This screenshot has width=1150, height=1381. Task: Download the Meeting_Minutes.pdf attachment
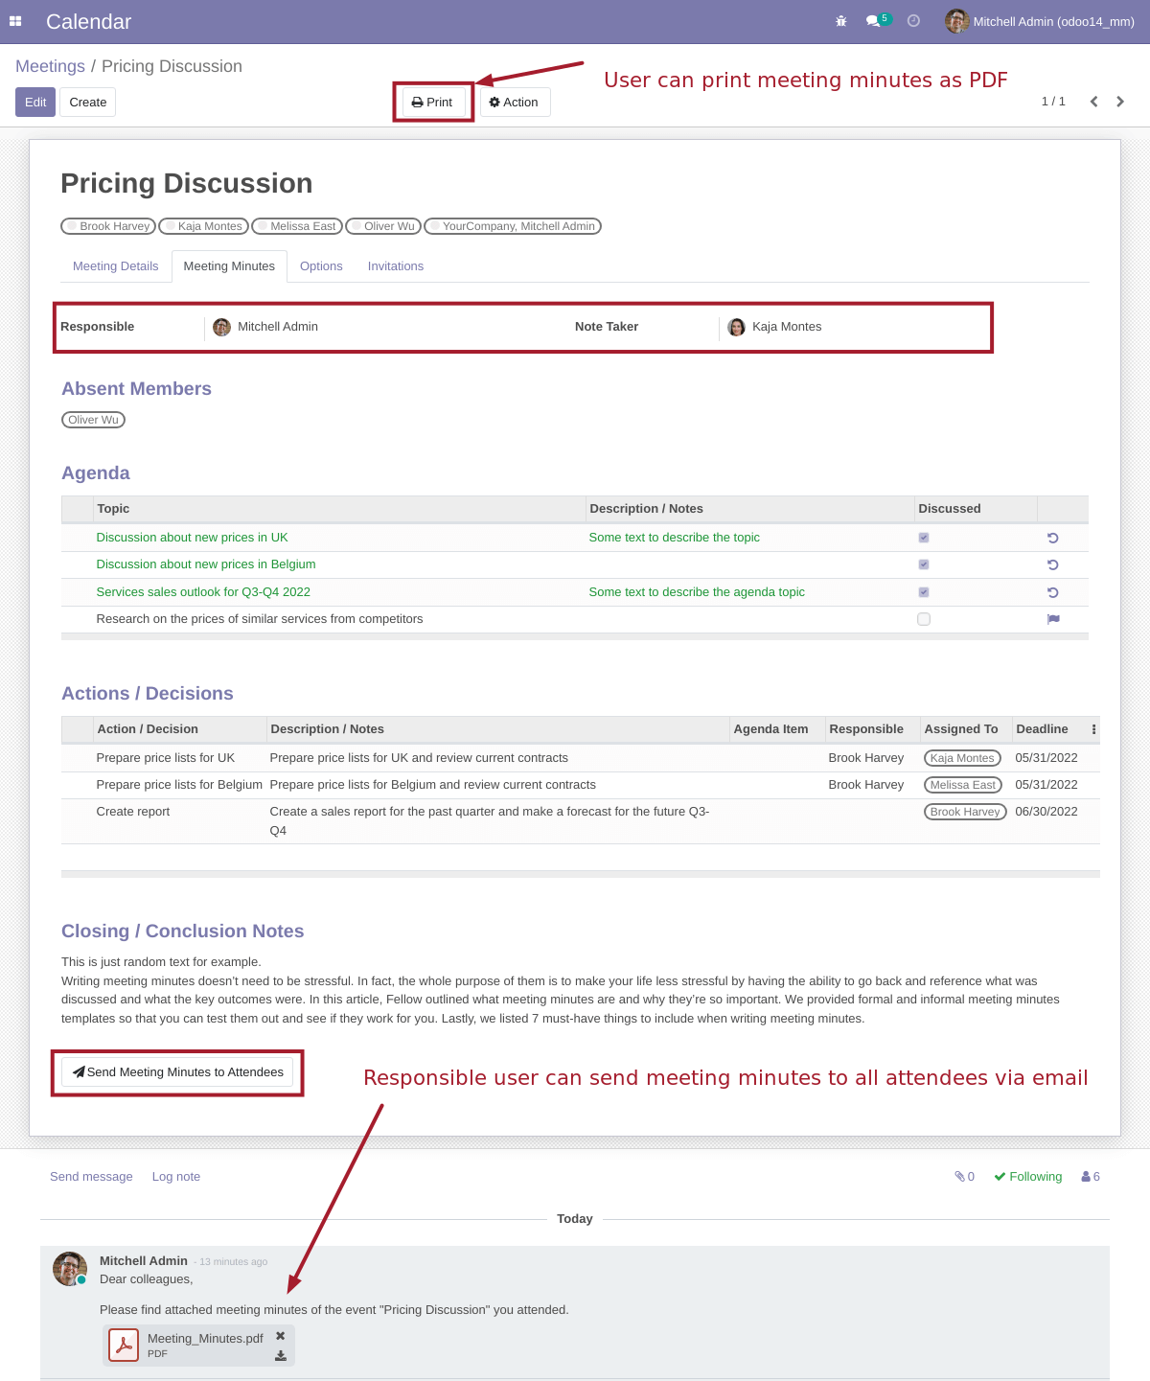click(x=281, y=1355)
